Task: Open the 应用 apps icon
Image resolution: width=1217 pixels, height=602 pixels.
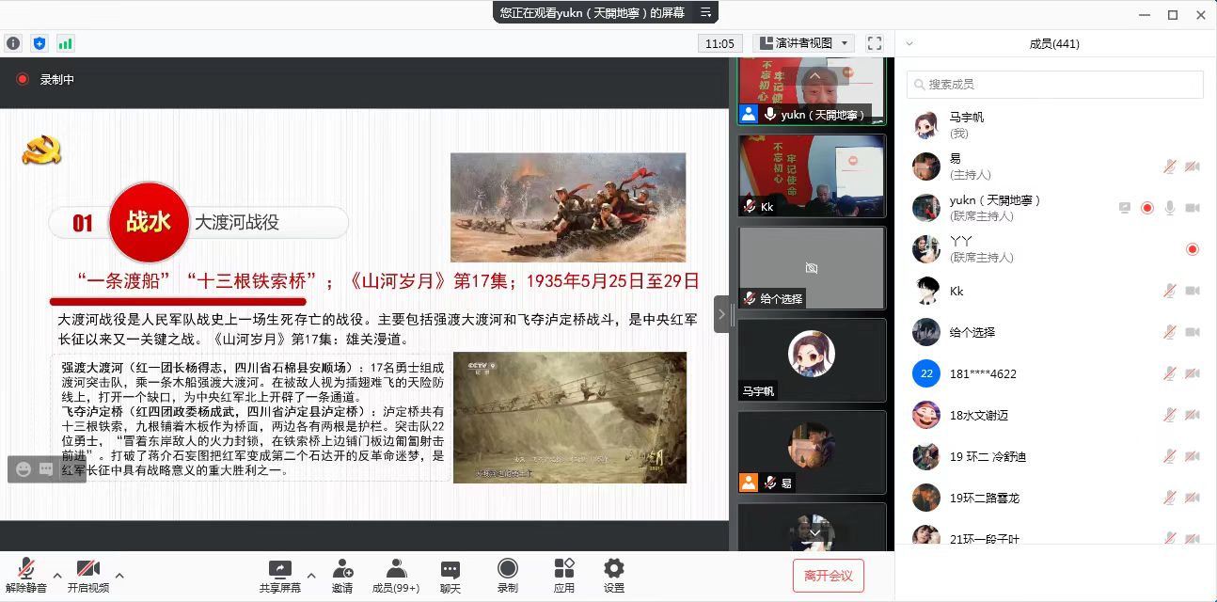Action: pyautogui.click(x=564, y=575)
